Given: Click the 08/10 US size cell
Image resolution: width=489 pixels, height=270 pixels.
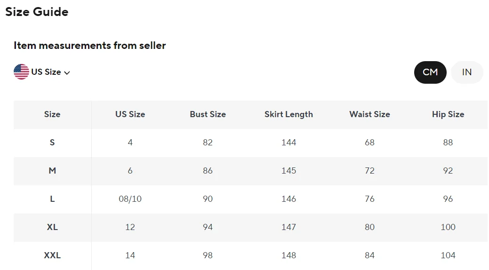Looking at the screenshot, I should pos(130,199).
